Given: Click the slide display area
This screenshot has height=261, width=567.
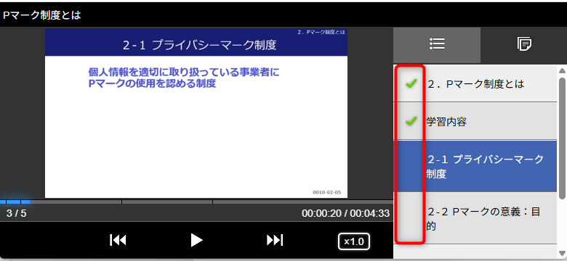Looking at the screenshot, I should pos(196,113).
